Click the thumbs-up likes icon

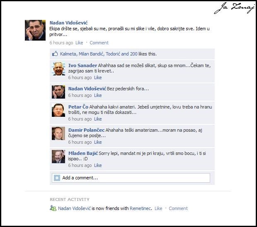point(55,53)
